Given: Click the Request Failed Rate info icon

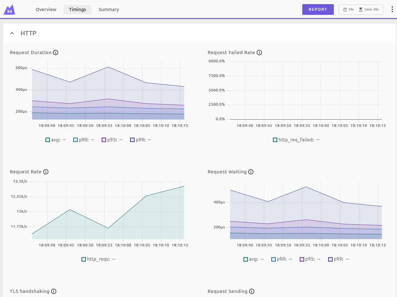Looking at the screenshot, I should (259, 53).
